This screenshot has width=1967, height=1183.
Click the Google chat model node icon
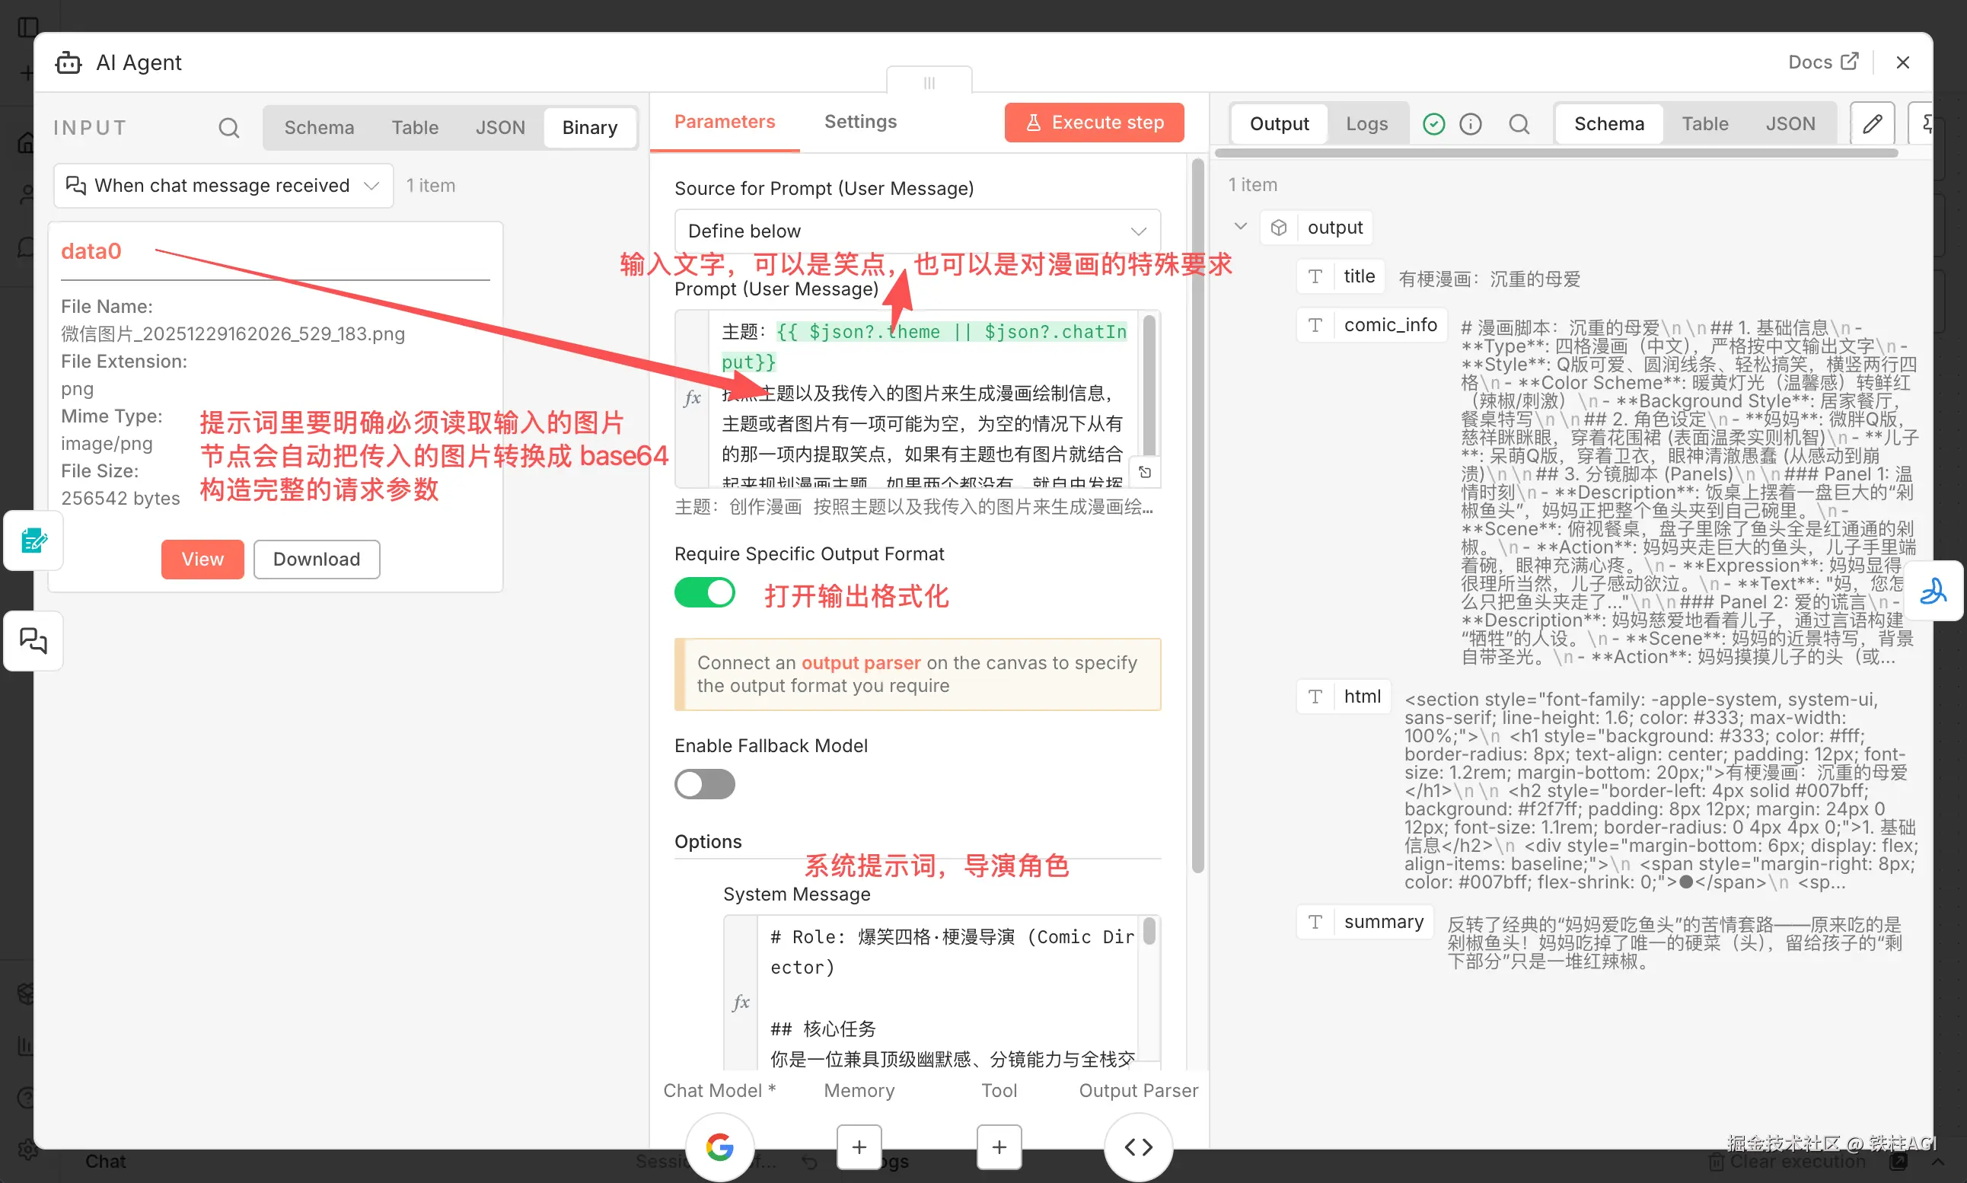[x=719, y=1146]
